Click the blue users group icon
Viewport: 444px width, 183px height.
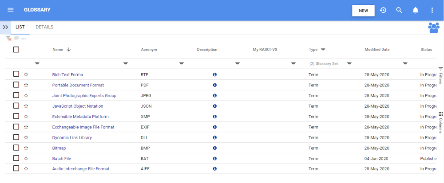[x=433, y=27]
